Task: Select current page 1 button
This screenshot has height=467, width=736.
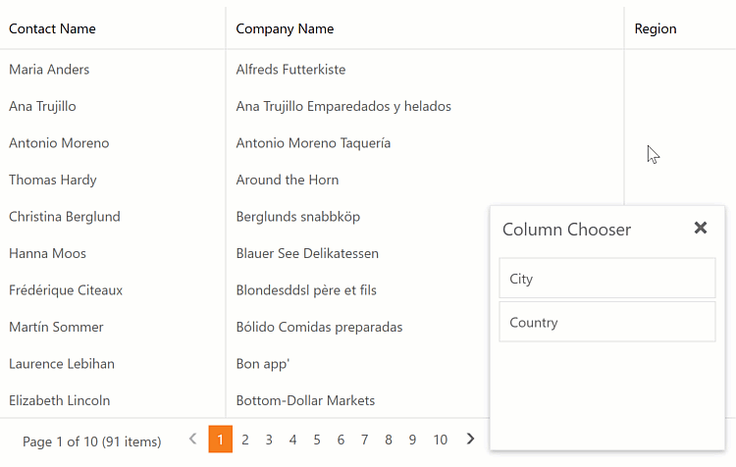Action: pyautogui.click(x=221, y=441)
